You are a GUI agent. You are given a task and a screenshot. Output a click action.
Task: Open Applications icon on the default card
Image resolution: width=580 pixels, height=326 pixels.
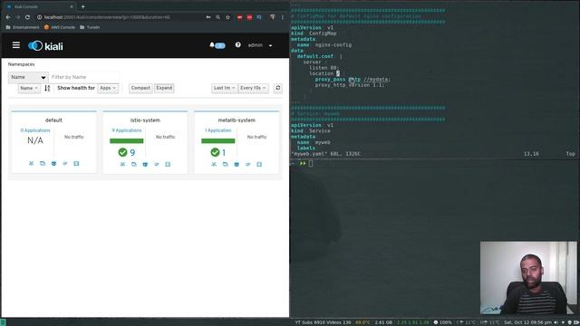[x=43, y=163]
